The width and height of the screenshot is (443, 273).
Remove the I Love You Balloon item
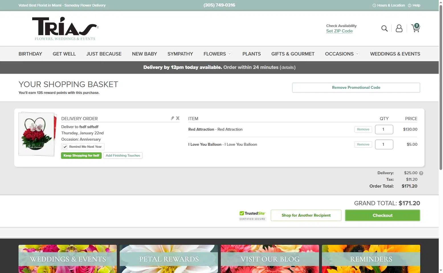tap(363, 145)
